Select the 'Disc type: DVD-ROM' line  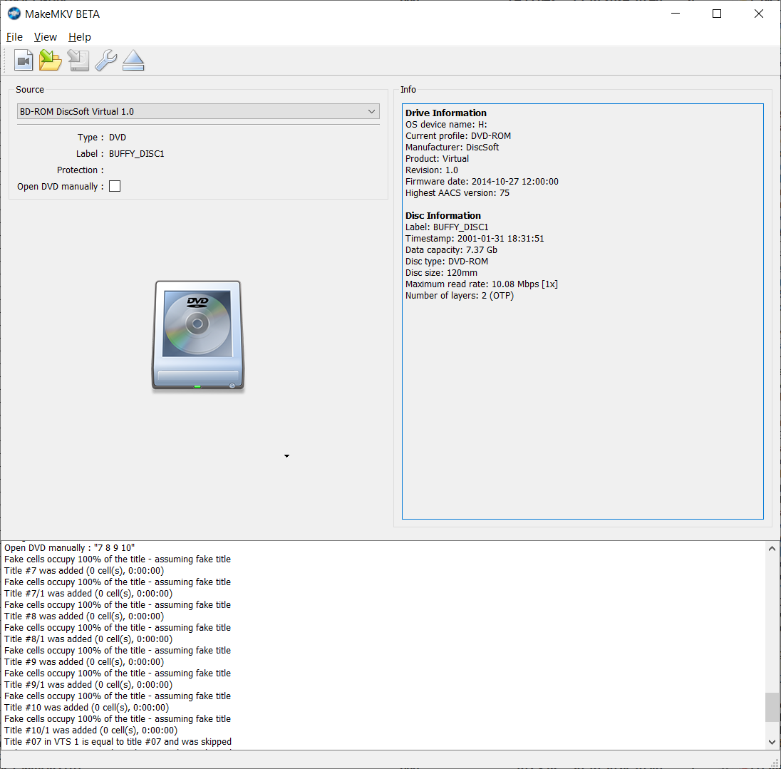pos(447,262)
